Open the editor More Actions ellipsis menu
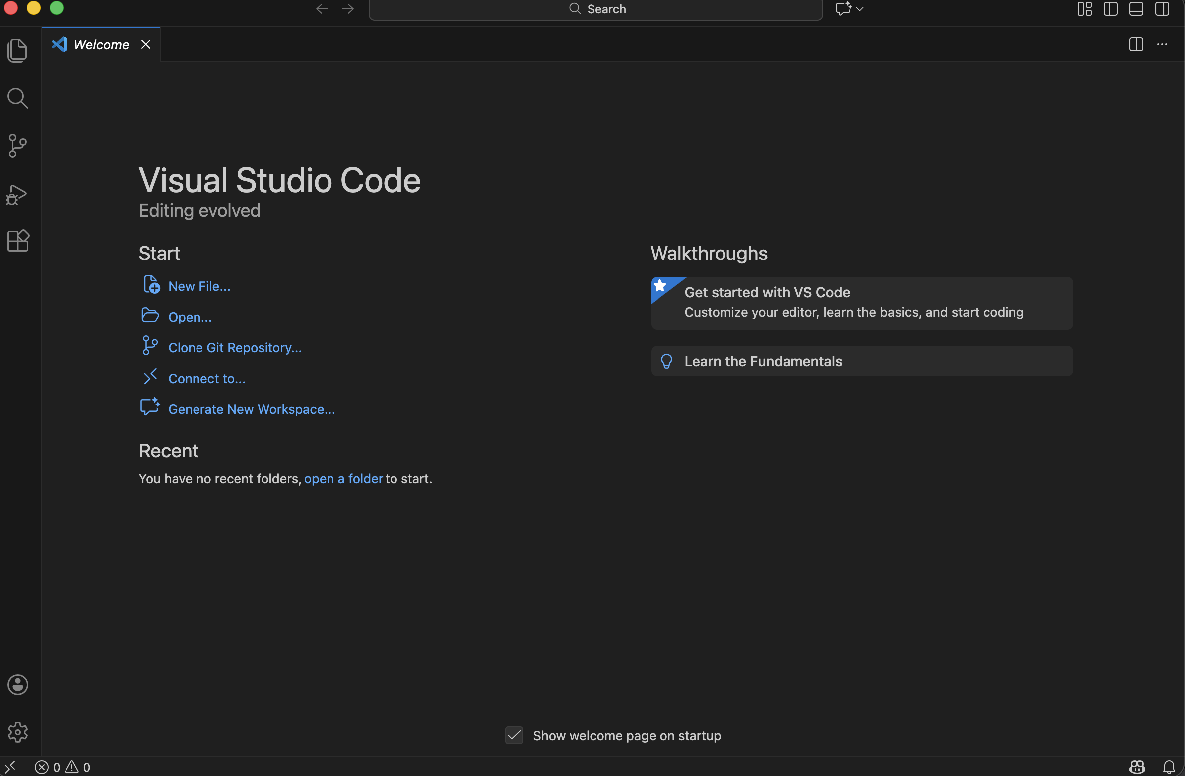The width and height of the screenshot is (1185, 776). 1162,44
